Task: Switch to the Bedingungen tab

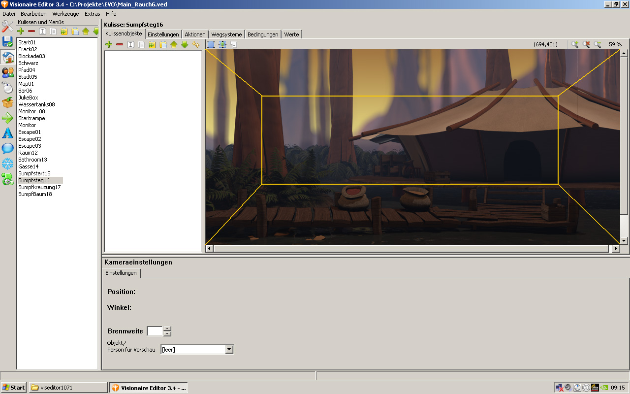Action: click(263, 34)
